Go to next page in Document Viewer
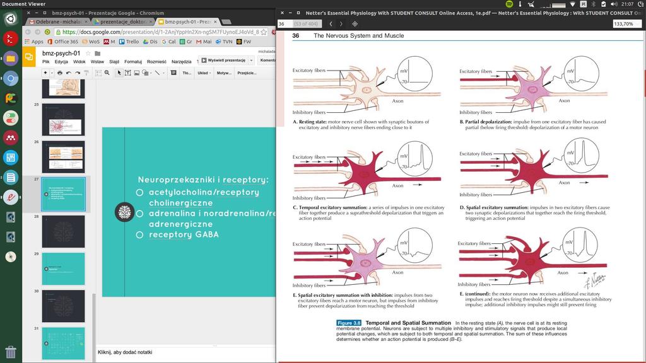 click(x=341, y=24)
